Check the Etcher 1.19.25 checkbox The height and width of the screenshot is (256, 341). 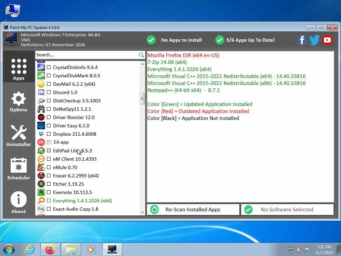coord(49,184)
